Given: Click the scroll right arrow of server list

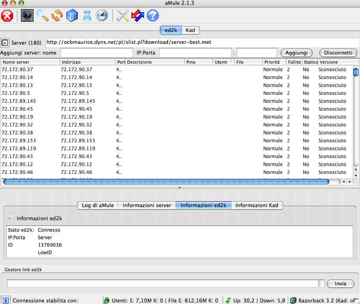Looking at the screenshot, I should 350,182.
